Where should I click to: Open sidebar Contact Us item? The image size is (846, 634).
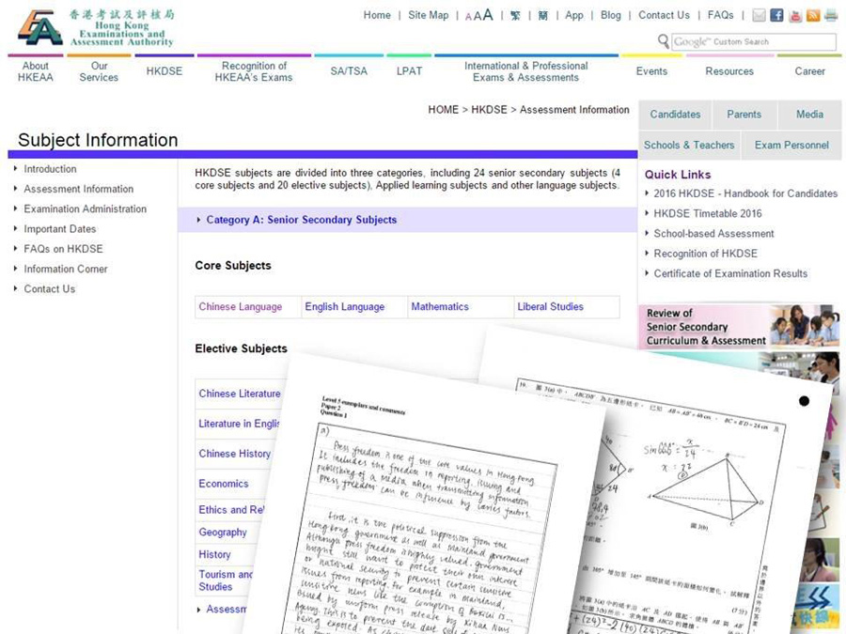[x=50, y=288]
